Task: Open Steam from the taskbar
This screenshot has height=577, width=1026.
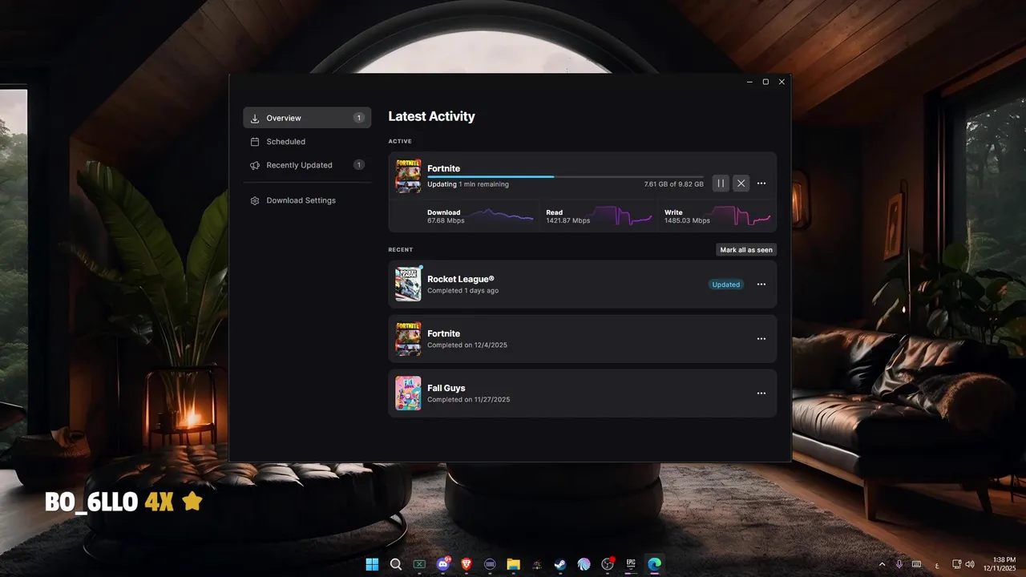Action: [560, 564]
